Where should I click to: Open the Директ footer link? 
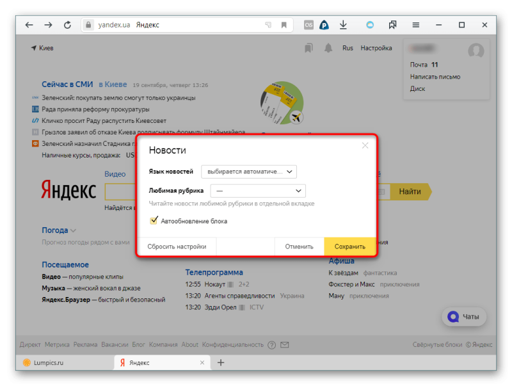pos(30,345)
